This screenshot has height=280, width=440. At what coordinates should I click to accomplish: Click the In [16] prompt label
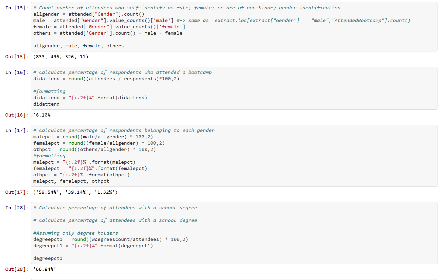click(x=16, y=72)
